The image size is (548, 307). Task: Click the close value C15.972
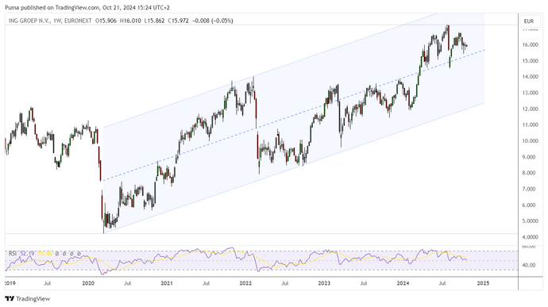click(x=178, y=21)
